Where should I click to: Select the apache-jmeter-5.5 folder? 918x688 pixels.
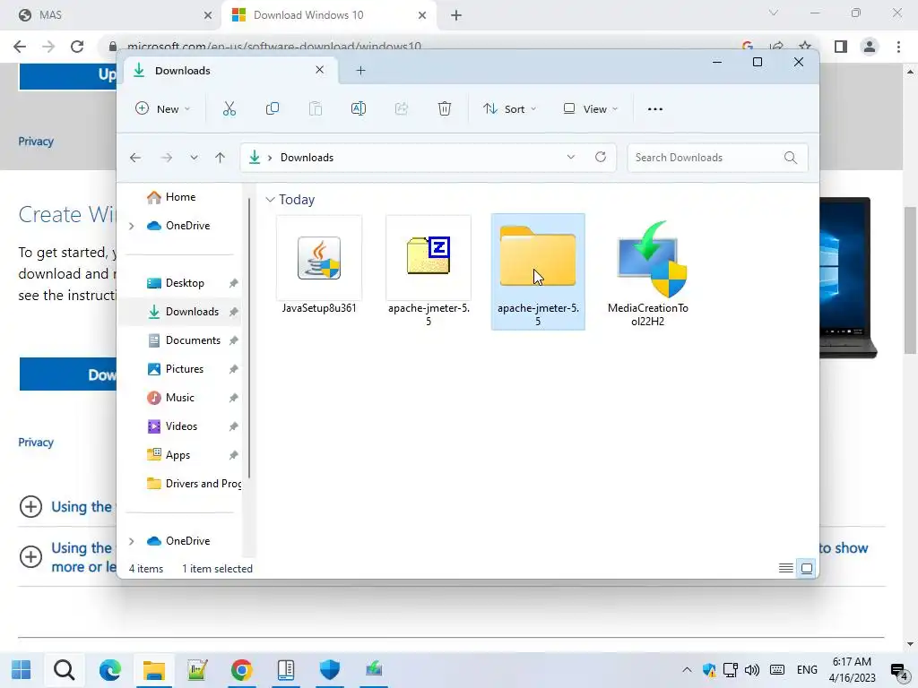(538, 271)
